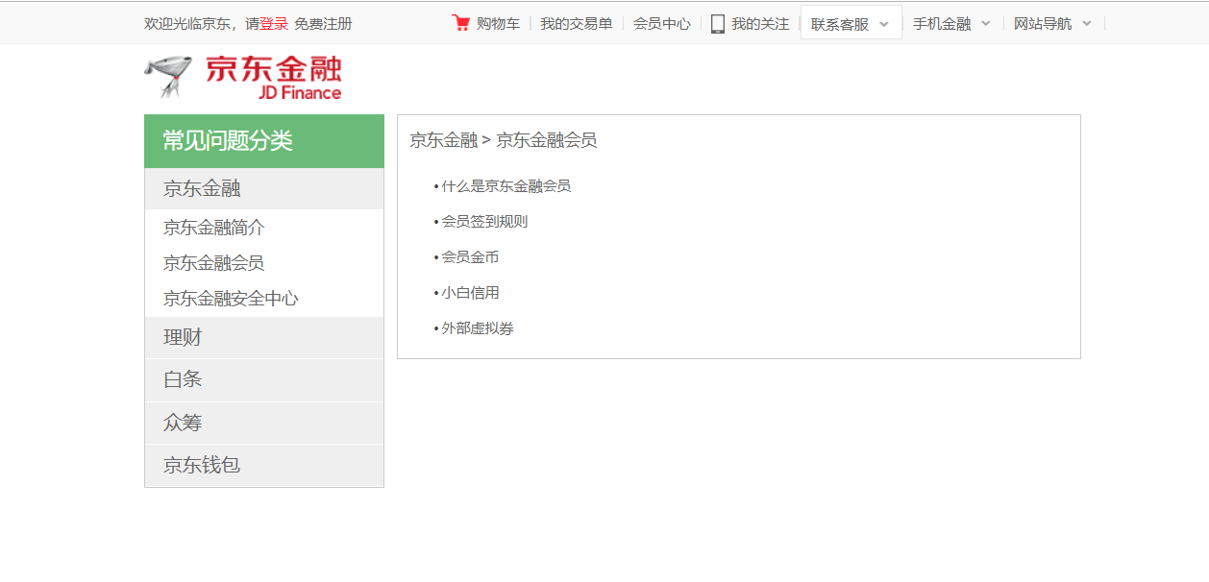
Task: Open 京东金融会员 in the sidebar
Action: (214, 263)
